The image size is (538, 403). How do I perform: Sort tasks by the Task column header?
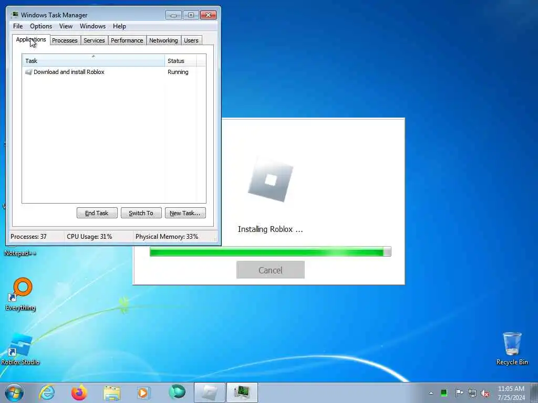coord(94,61)
